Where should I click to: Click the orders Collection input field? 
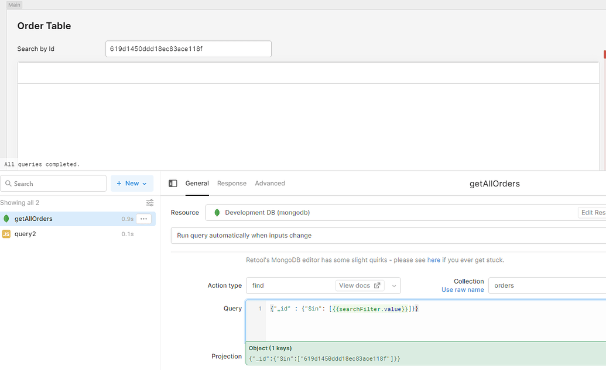545,285
